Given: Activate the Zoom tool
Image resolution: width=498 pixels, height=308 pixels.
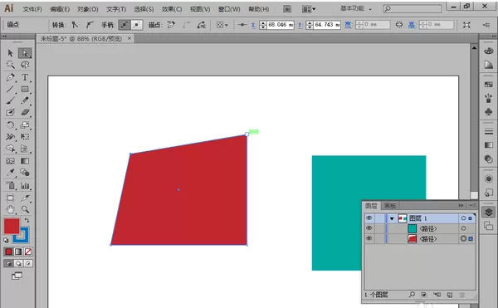Looking at the screenshot, I should click(x=25, y=209).
